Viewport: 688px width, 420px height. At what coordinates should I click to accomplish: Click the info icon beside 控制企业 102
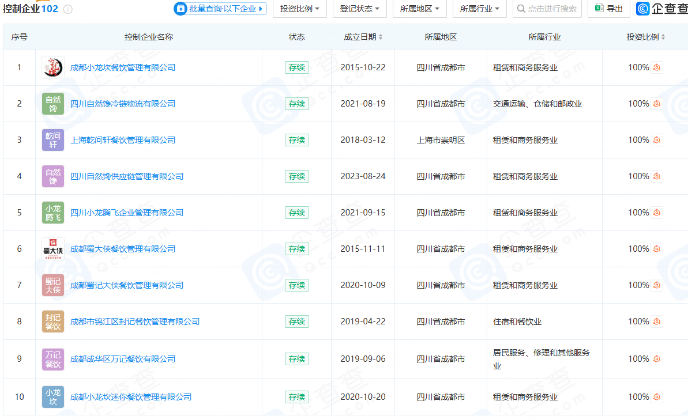68,9
